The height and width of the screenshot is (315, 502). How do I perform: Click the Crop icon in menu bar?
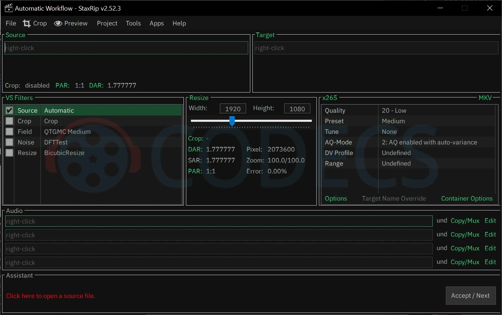pyautogui.click(x=27, y=23)
